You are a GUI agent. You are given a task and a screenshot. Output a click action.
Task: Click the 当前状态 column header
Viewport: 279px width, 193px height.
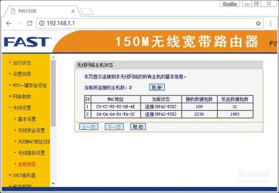(x=161, y=99)
